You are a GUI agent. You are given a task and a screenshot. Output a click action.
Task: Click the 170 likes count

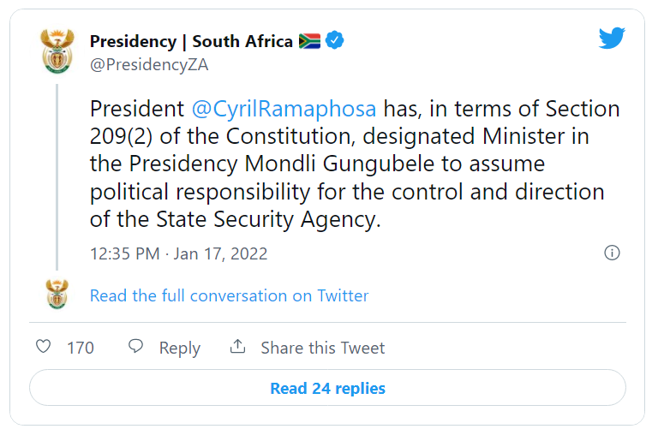(x=81, y=348)
